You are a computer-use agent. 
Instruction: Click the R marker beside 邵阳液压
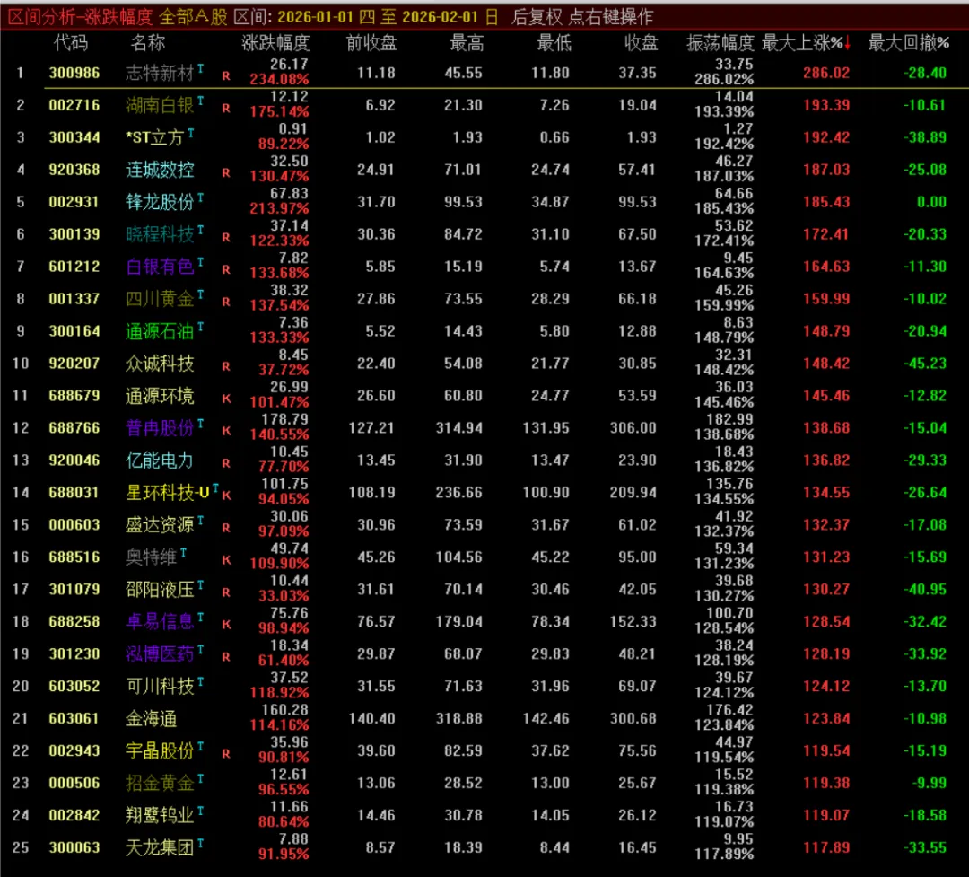tap(226, 592)
